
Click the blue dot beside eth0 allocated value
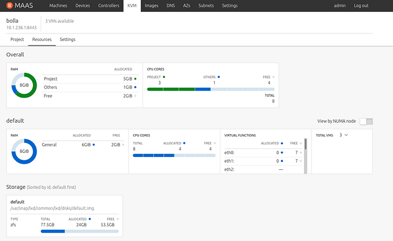coord(282,152)
